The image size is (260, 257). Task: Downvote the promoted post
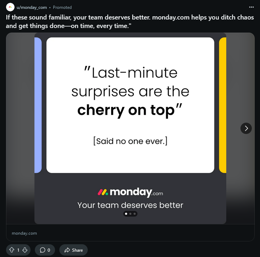point(25,250)
